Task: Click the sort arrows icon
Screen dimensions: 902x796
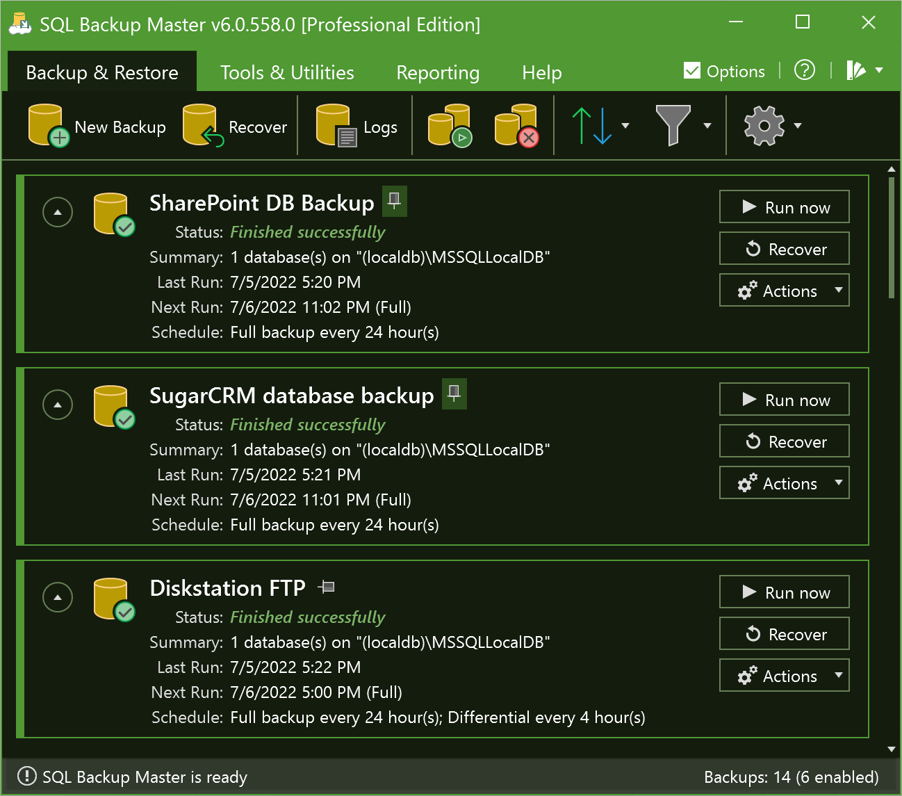Action: pos(592,126)
